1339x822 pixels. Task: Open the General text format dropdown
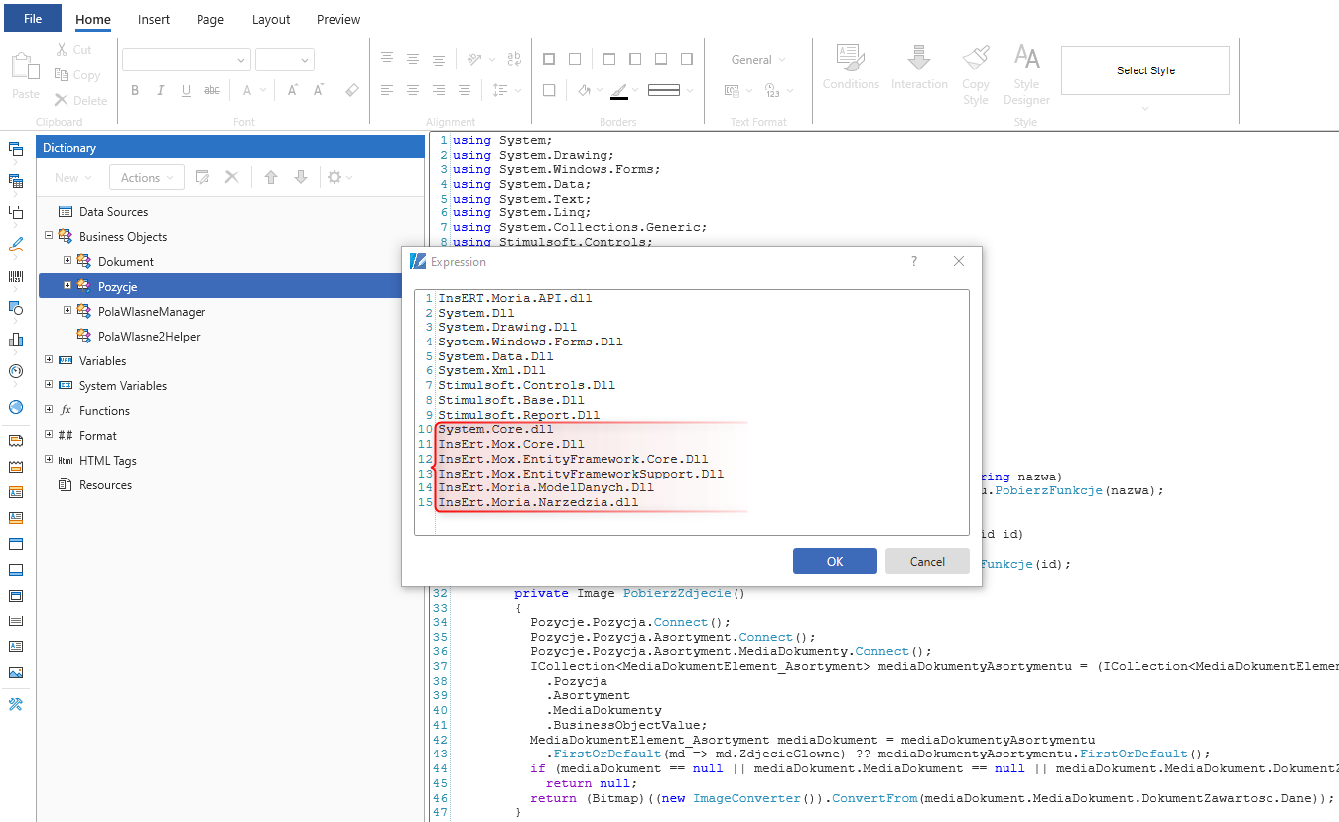(757, 60)
